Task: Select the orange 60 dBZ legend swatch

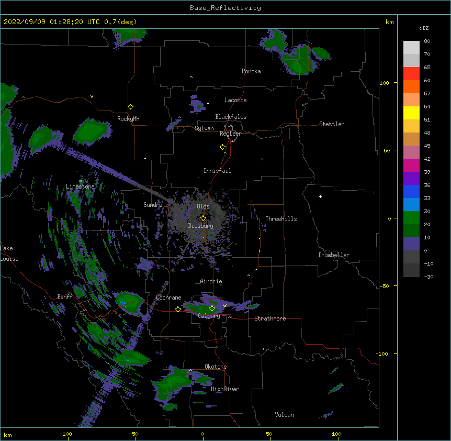Action: pos(411,86)
